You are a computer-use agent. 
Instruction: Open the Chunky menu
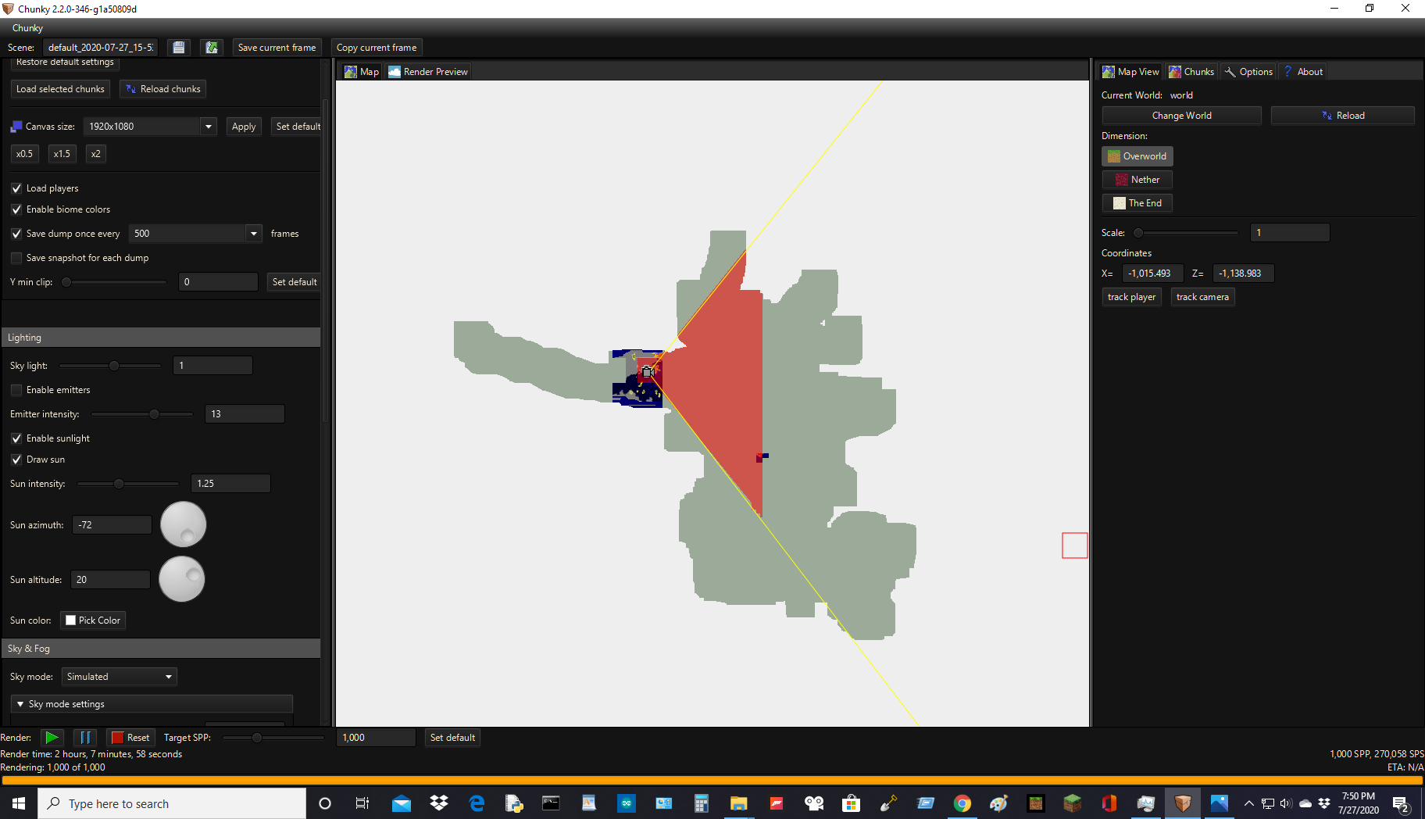click(x=26, y=27)
